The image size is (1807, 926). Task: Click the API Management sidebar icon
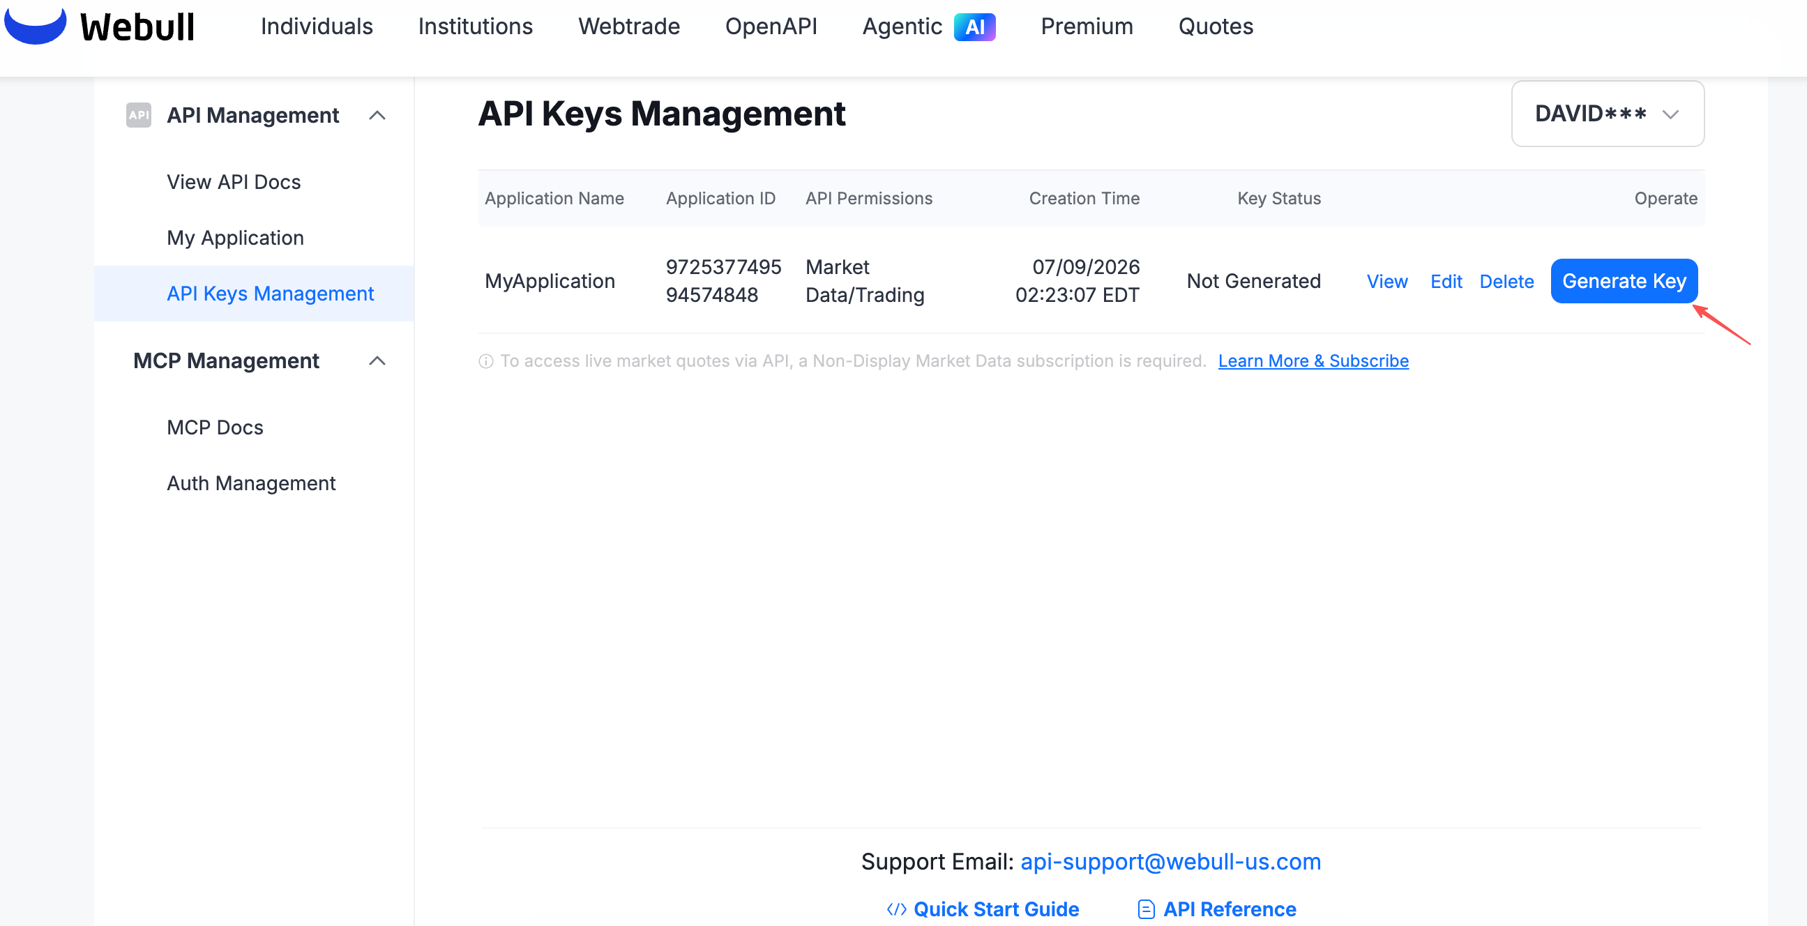pos(139,115)
